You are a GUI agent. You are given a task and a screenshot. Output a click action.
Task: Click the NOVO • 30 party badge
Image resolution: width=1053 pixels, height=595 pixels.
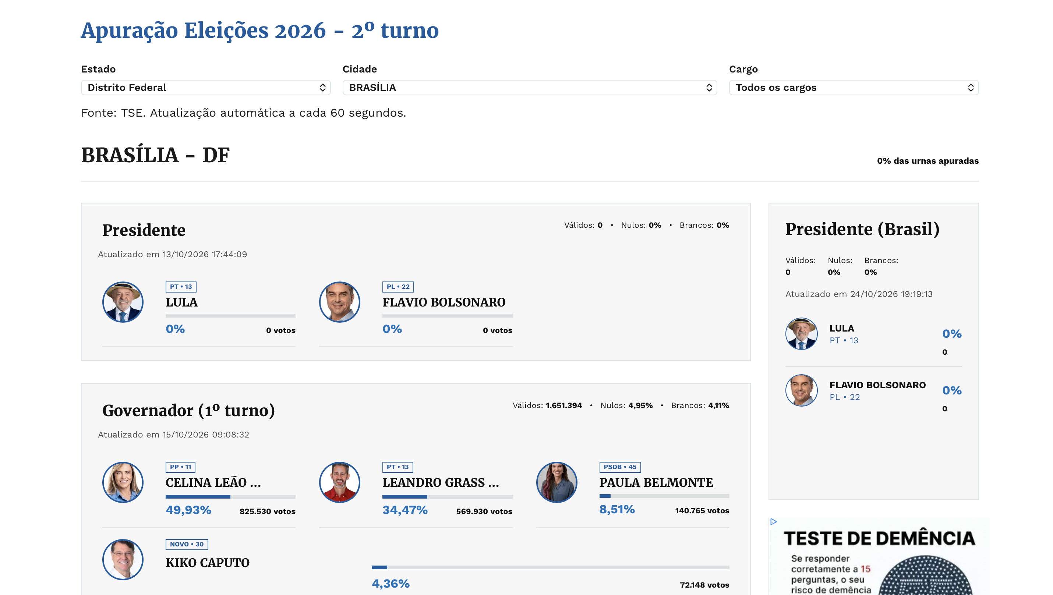[186, 544]
